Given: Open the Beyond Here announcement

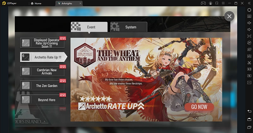Looking at the screenshot, I should pyautogui.click(x=42, y=99).
